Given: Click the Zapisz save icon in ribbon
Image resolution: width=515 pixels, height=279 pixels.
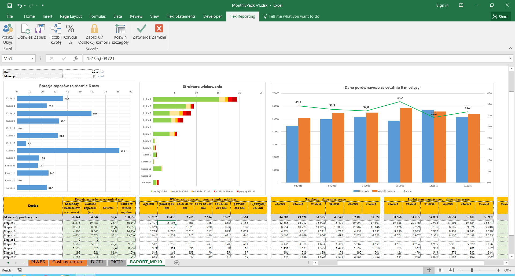Looking at the screenshot, I should coord(40,29).
